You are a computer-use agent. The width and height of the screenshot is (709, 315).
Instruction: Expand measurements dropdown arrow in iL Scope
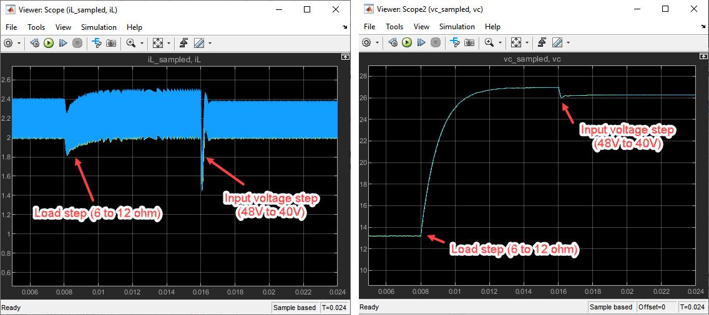[210, 44]
